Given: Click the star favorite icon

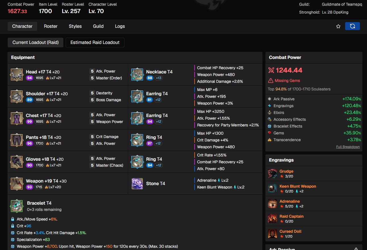Looking at the screenshot, I should coord(338,26).
